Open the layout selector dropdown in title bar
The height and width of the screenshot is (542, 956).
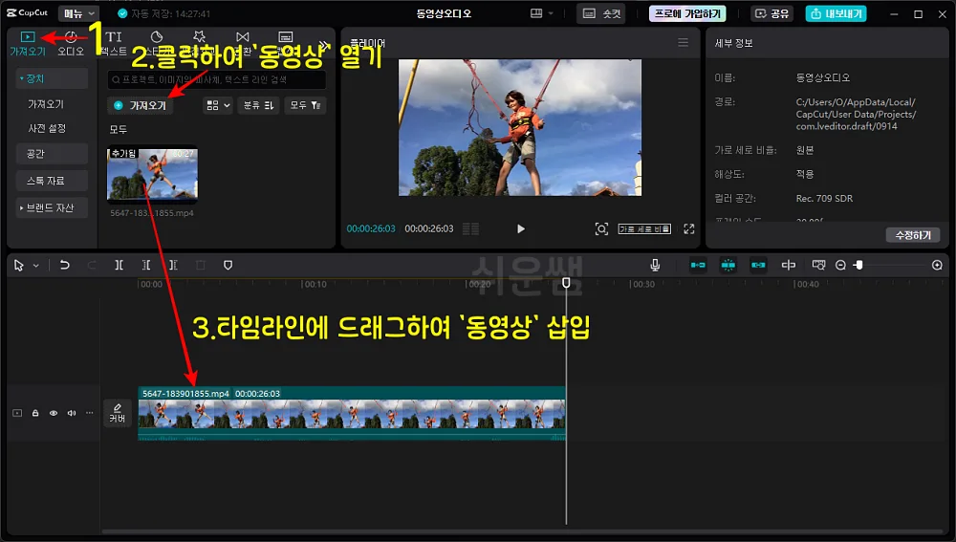point(541,13)
